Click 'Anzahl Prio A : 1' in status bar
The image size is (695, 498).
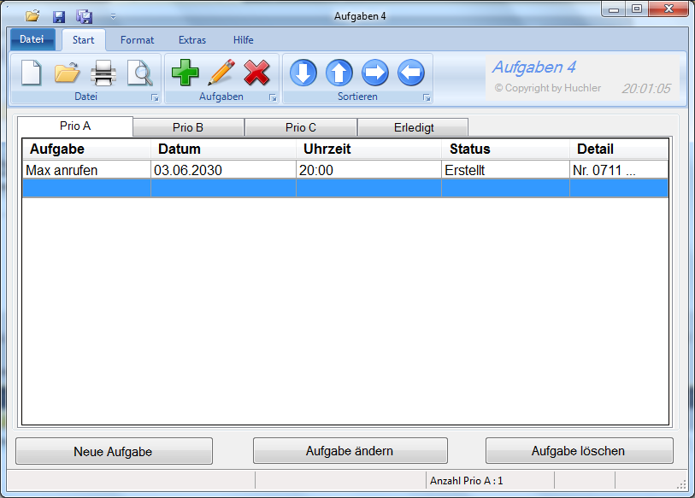[x=466, y=481]
